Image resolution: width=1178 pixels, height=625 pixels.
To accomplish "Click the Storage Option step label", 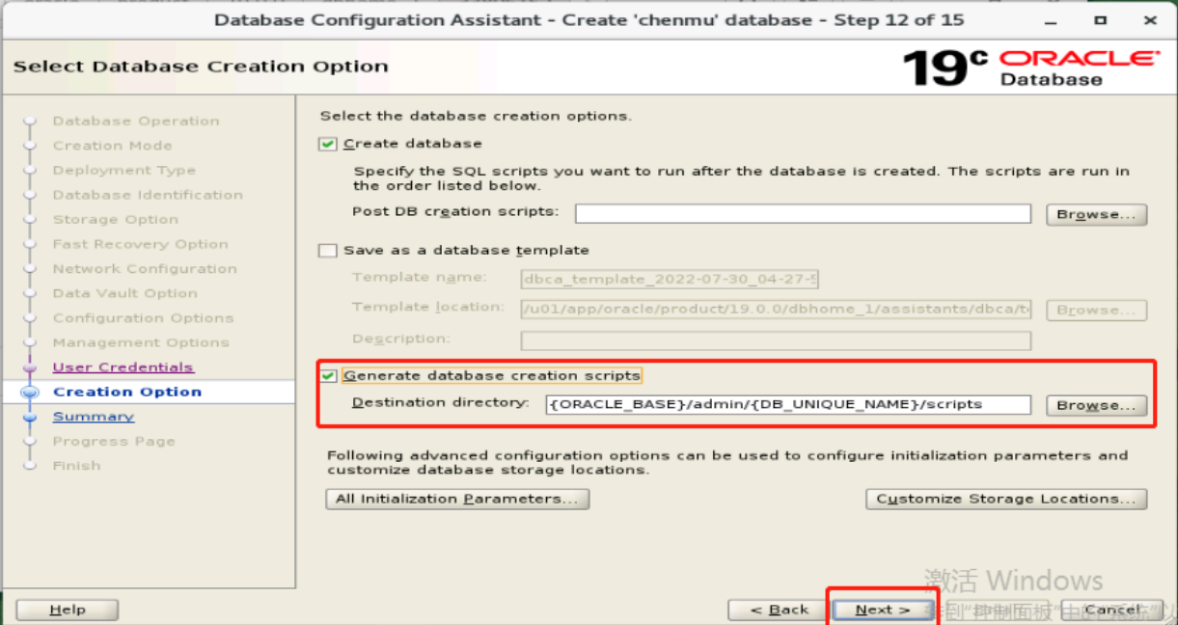I will (116, 220).
